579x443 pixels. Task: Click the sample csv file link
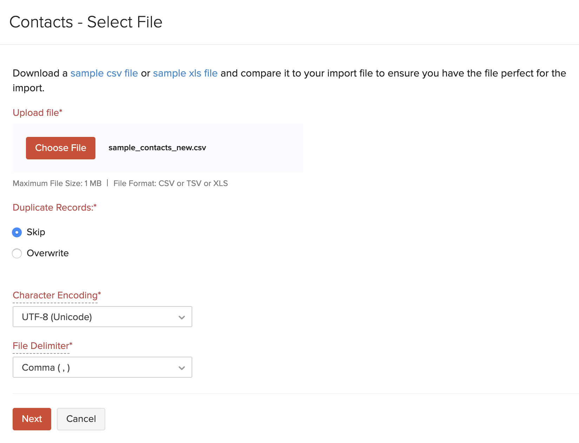click(104, 73)
